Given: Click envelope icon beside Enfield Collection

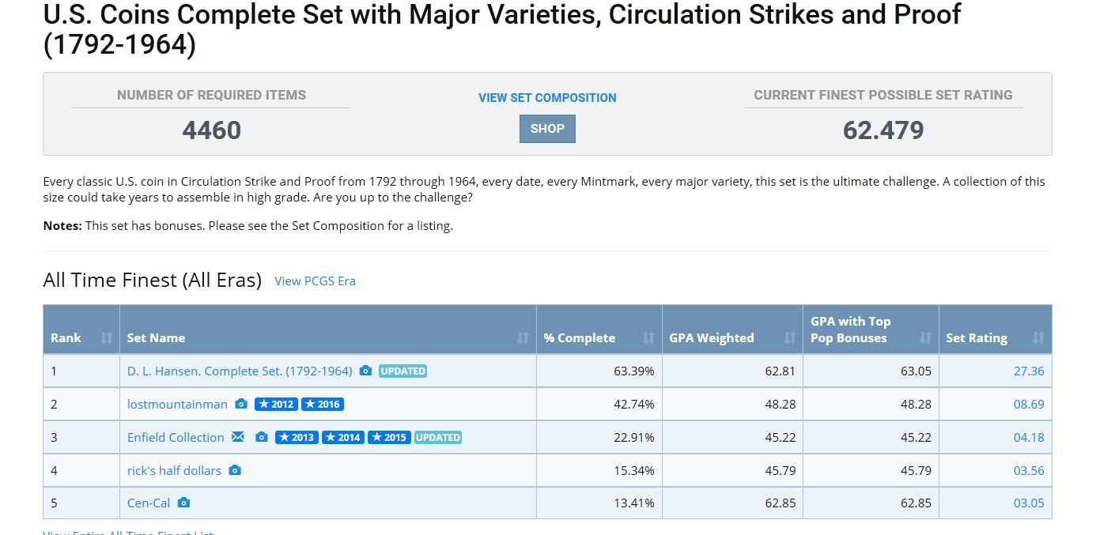Looking at the screenshot, I should pyautogui.click(x=238, y=437).
